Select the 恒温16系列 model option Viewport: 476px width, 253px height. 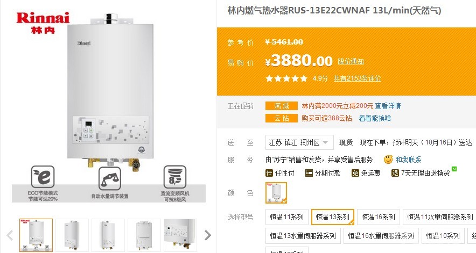click(x=378, y=217)
